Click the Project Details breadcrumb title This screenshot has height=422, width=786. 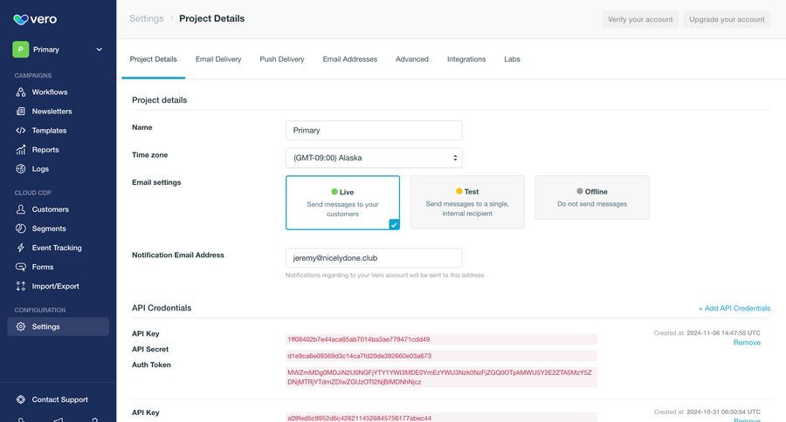coord(212,18)
